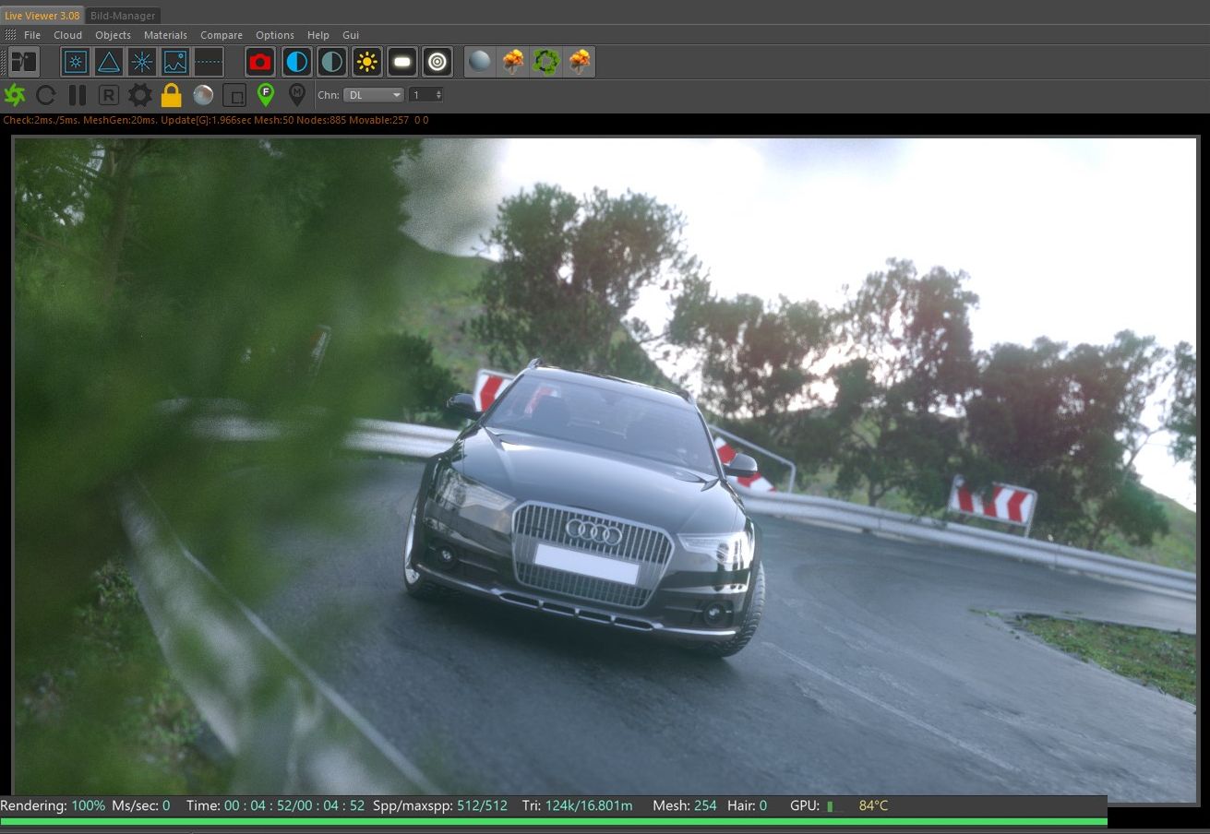1210x834 pixels.
Task: Click the gray sphere material icon
Action: 480,62
